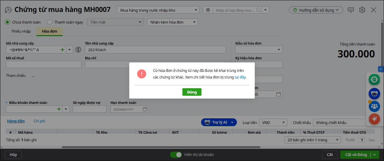Click Cất và Đóng button
This screenshot has height=161, width=384.
[356, 155]
